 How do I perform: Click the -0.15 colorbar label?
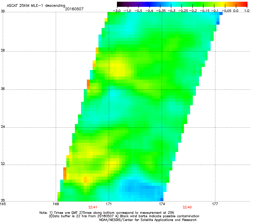(204, 11)
